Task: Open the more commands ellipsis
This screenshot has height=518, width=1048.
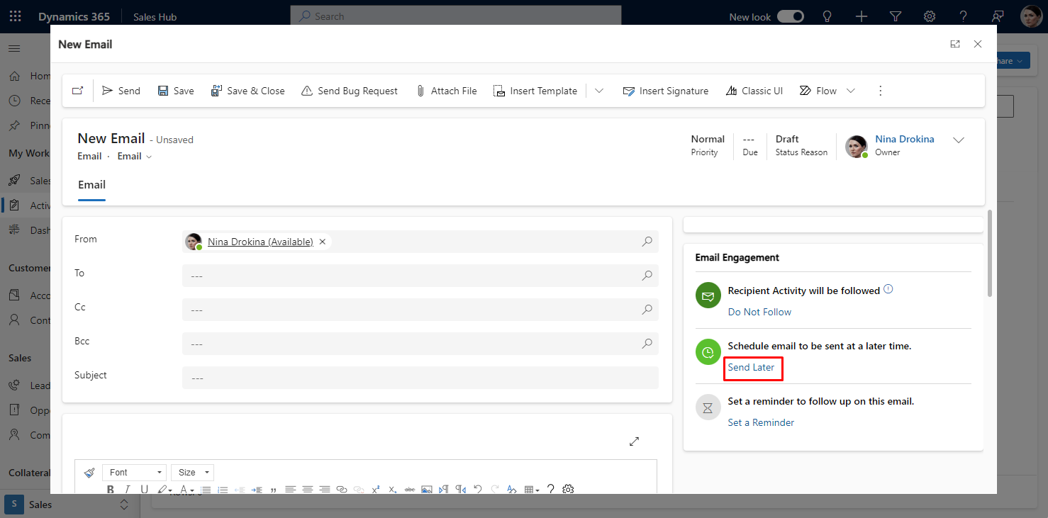Action: pyautogui.click(x=881, y=91)
